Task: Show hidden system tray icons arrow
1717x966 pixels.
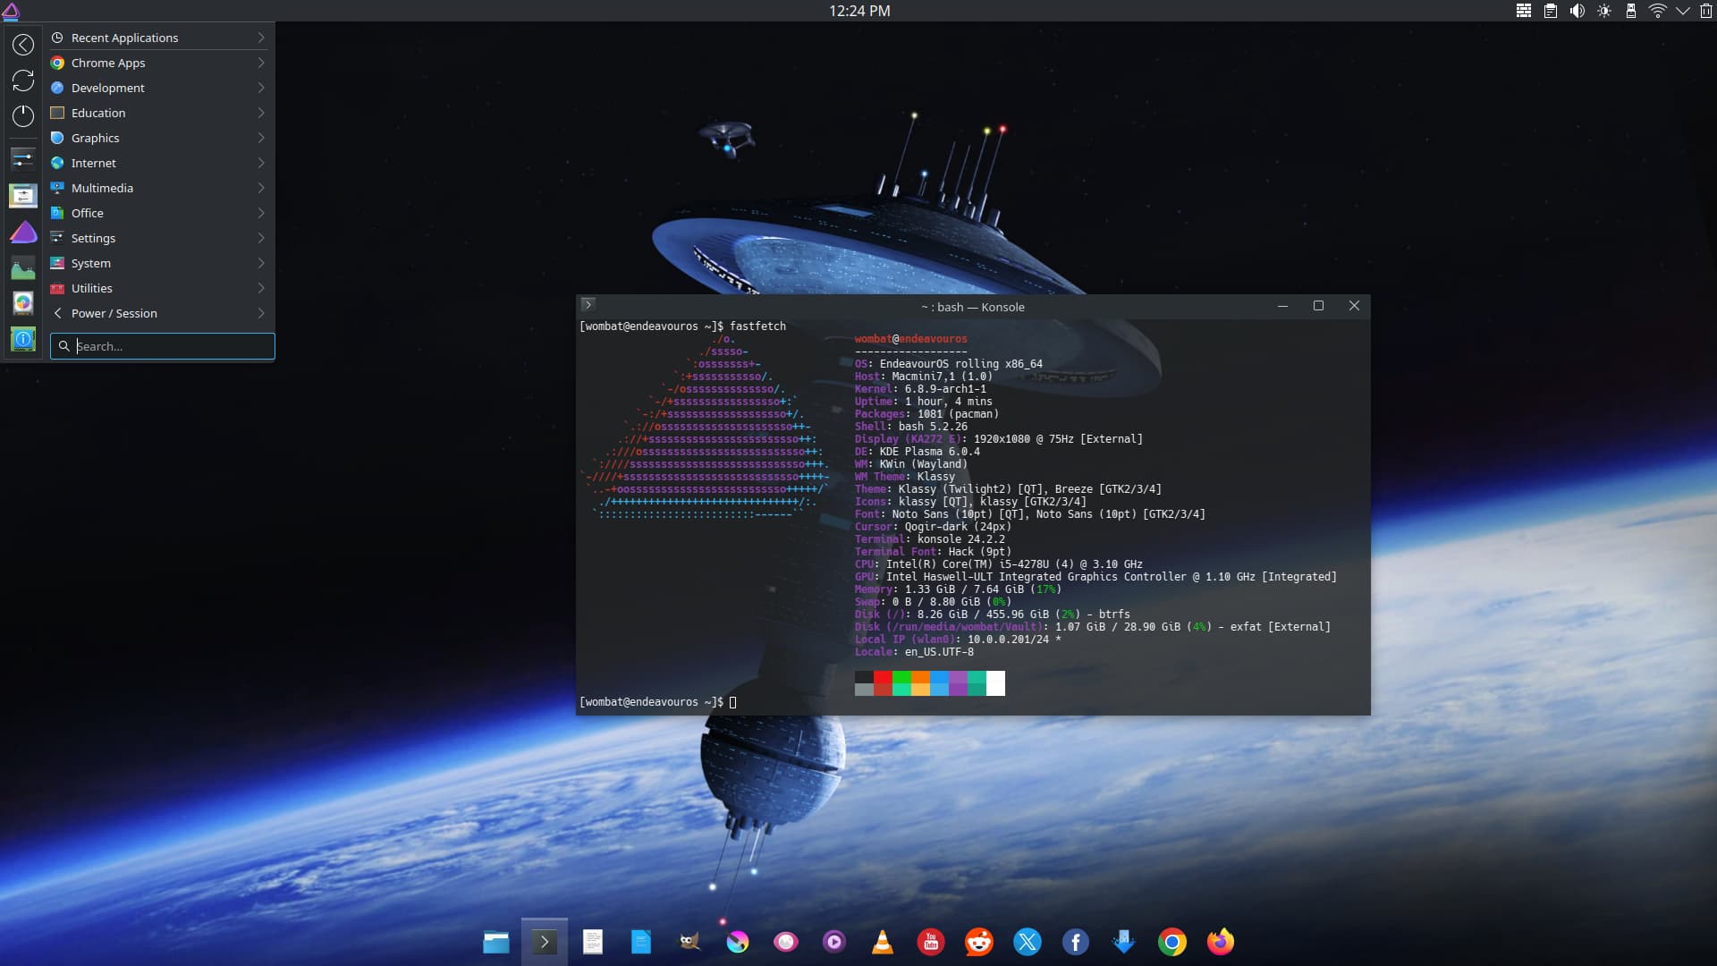Action: (1682, 11)
